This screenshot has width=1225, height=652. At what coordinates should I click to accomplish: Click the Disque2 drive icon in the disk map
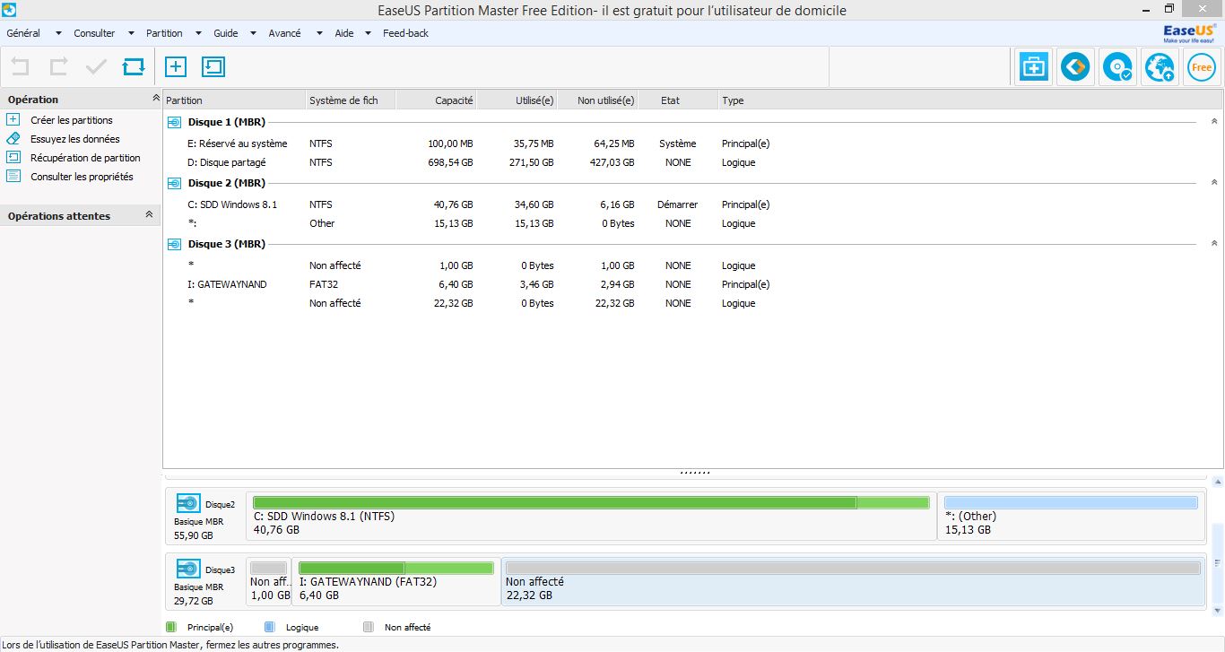coord(188,503)
